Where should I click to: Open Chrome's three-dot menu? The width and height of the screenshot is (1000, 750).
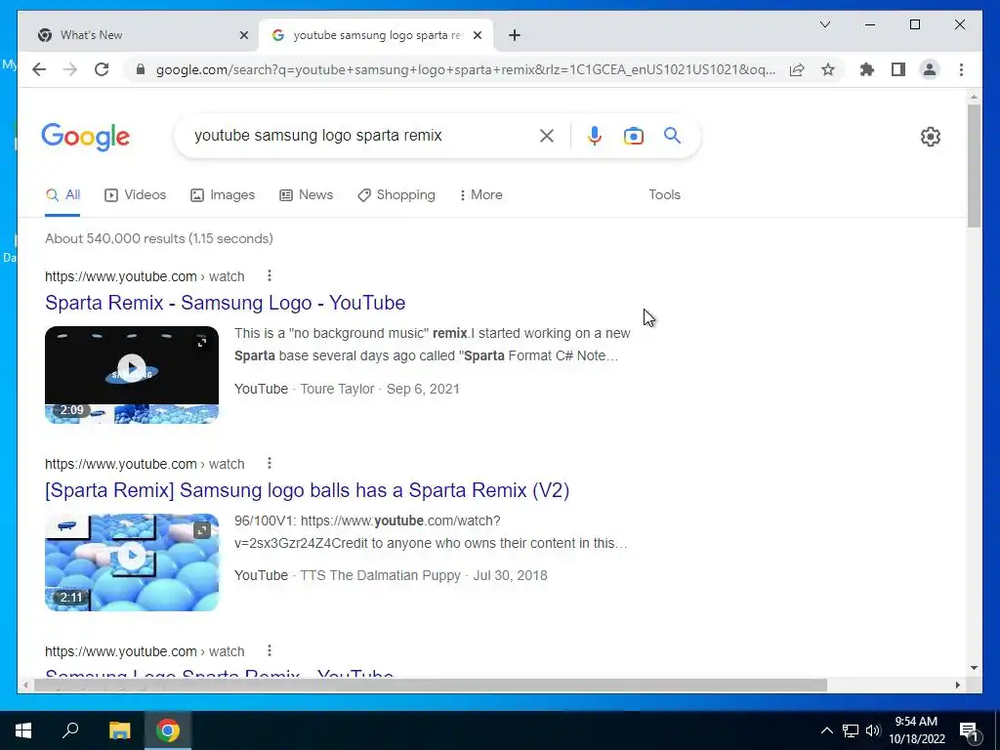coord(961,69)
